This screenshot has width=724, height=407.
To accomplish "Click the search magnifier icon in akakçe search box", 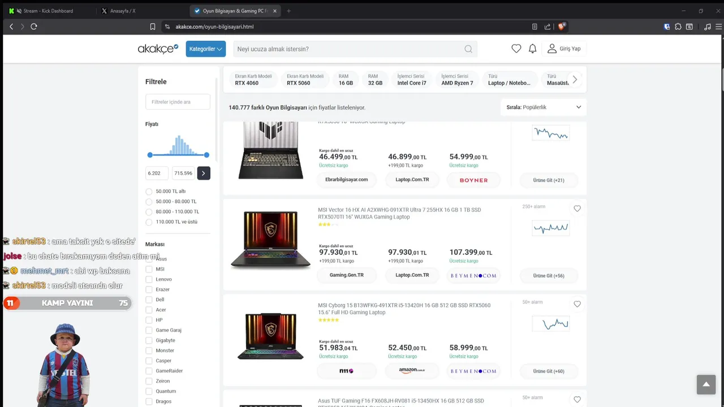I will click(x=468, y=49).
